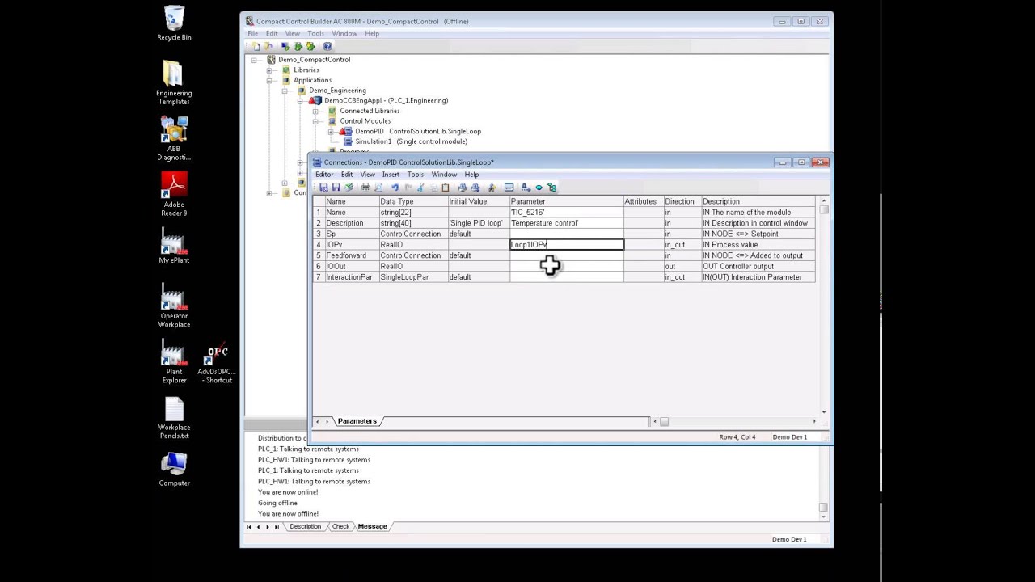The height and width of the screenshot is (582, 1035).
Task: Open the Computer desktop icon
Action: pos(174,469)
